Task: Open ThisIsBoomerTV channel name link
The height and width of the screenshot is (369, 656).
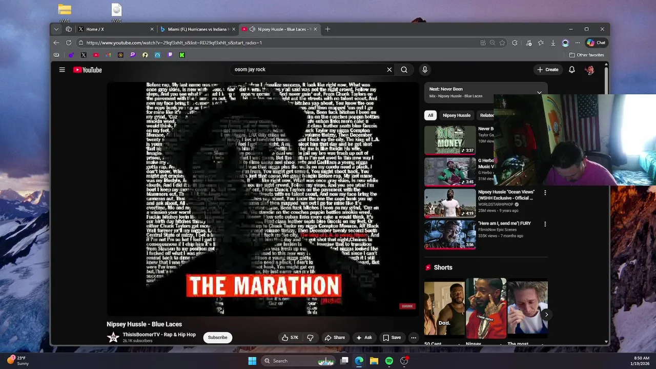Action: 159,335
